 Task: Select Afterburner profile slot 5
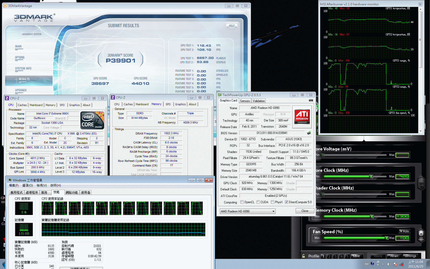tap(347, 256)
